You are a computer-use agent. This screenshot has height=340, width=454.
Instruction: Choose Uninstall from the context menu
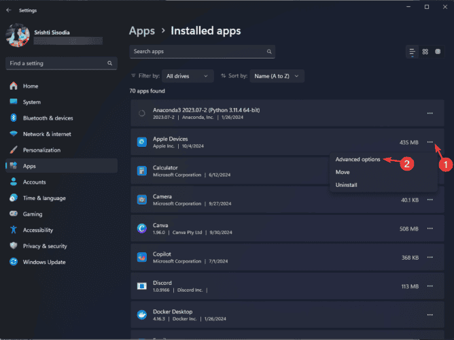347,185
